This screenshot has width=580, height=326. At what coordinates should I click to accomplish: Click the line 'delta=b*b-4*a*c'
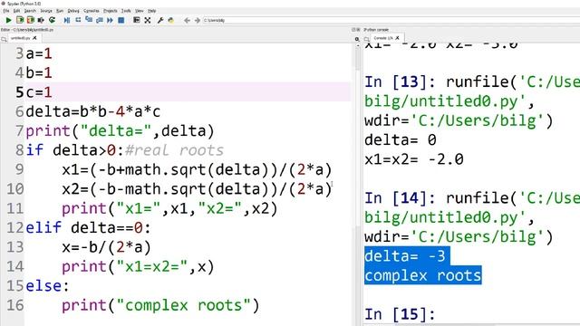pyautogui.click(x=92, y=111)
